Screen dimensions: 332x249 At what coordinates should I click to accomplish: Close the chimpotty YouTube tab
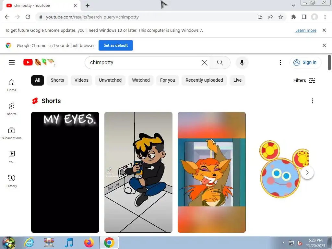[75, 6]
